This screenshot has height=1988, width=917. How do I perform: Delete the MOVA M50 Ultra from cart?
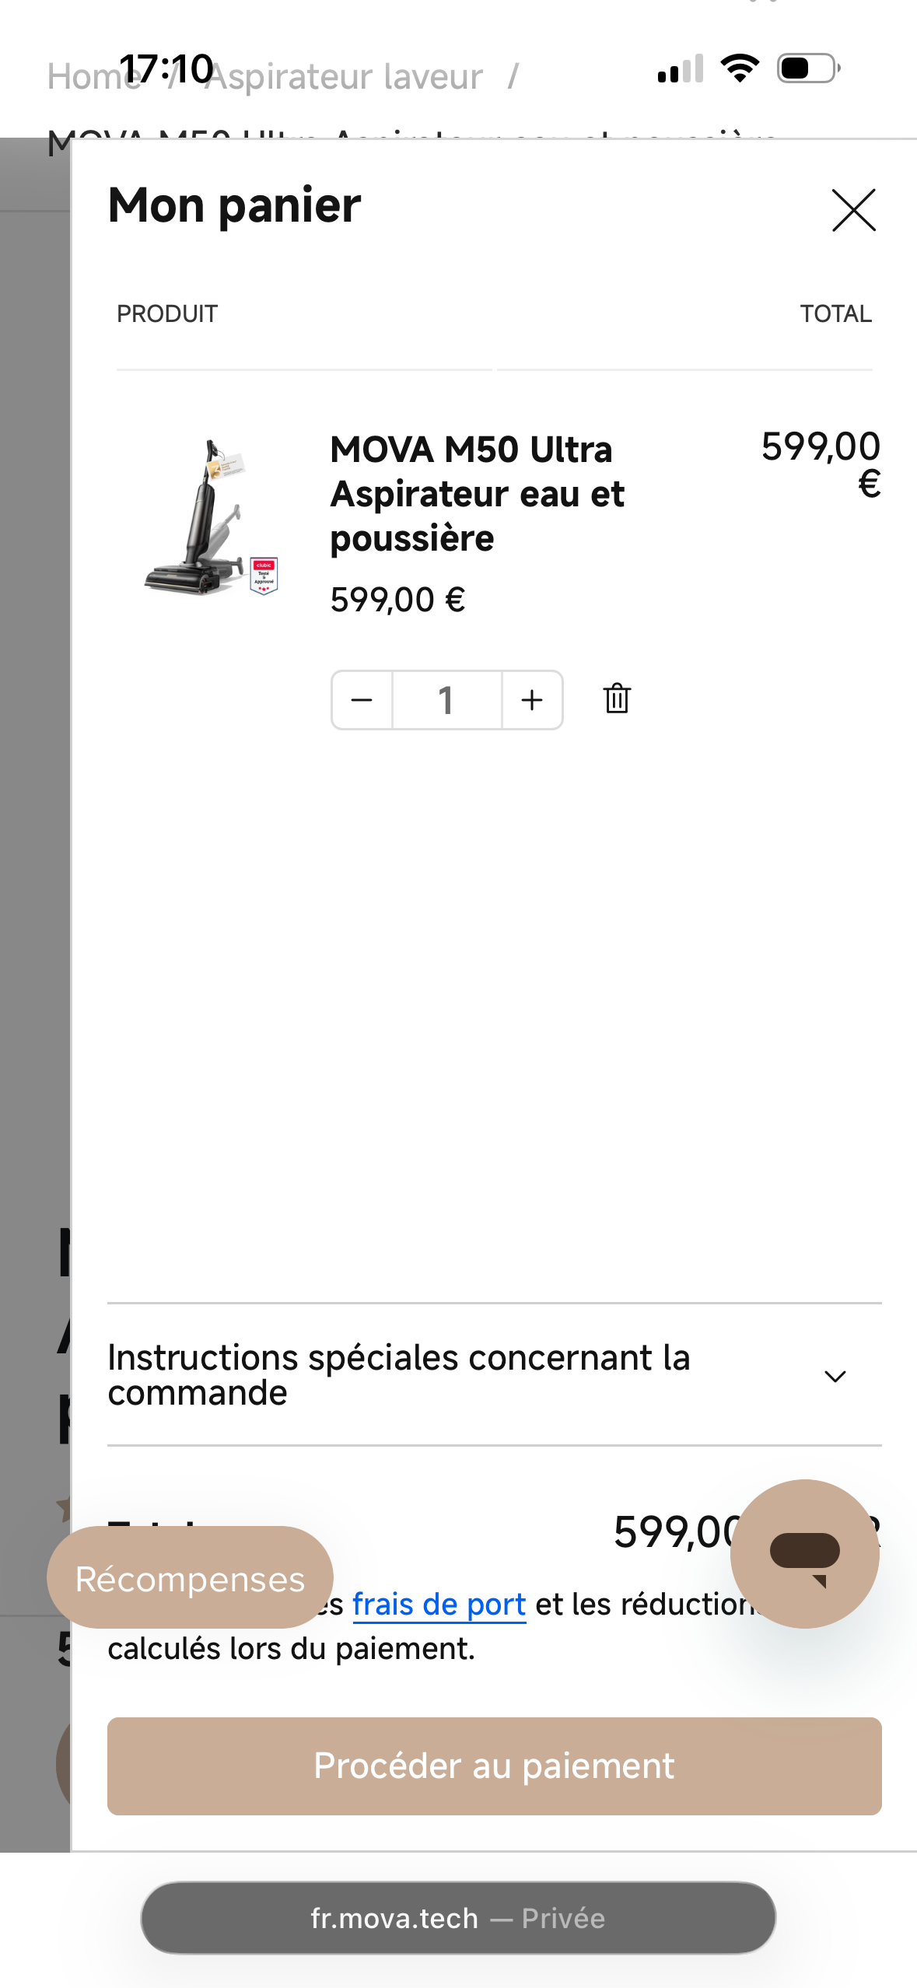tap(617, 698)
